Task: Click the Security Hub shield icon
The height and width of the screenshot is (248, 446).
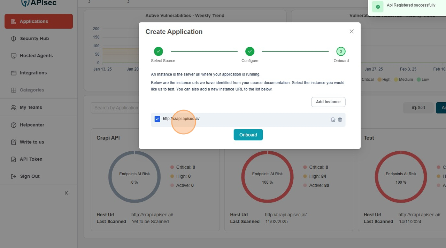Action: [x=14, y=39]
